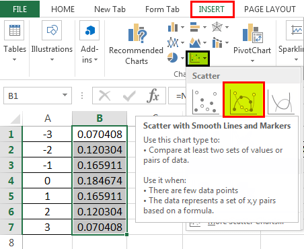
Task: Click cell B6 with 0.120304
Action: tap(100, 211)
